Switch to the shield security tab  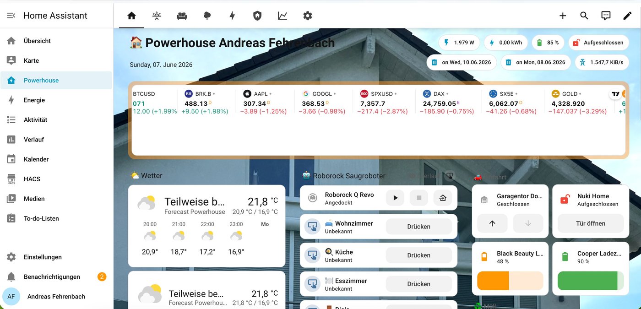pos(257,16)
